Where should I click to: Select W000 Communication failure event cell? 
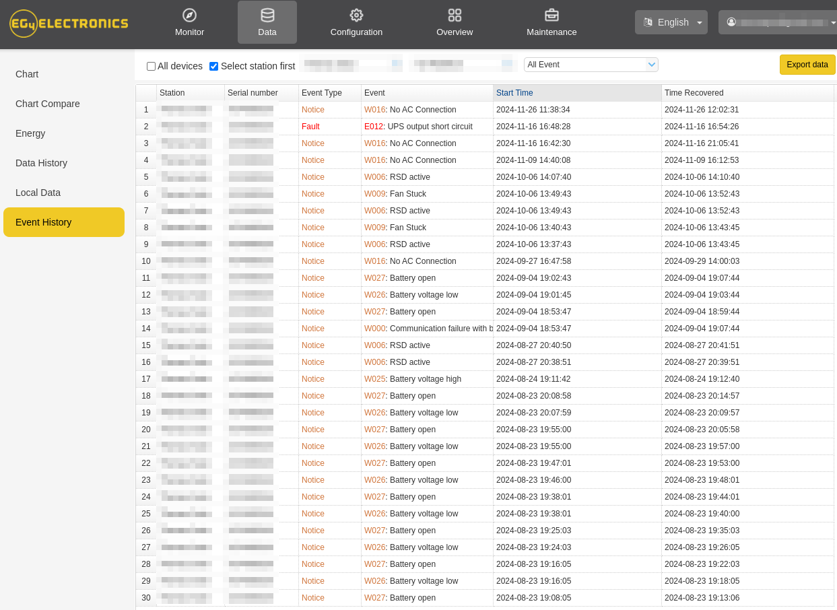point(427,329)
